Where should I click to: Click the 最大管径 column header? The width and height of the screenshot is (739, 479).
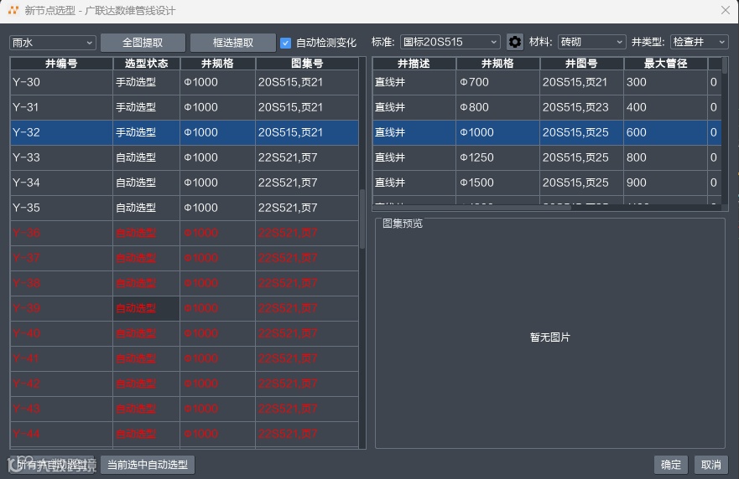click(665, 64)
